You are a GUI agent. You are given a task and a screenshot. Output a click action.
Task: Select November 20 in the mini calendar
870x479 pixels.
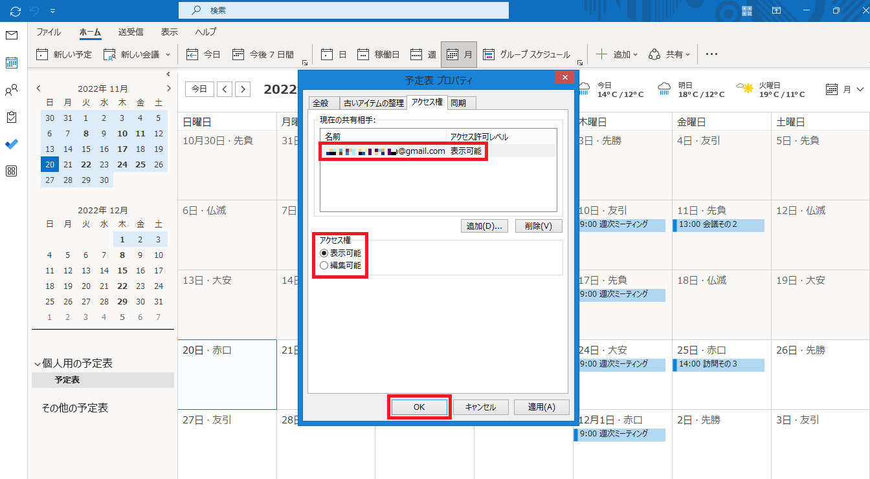click(50, 165)
